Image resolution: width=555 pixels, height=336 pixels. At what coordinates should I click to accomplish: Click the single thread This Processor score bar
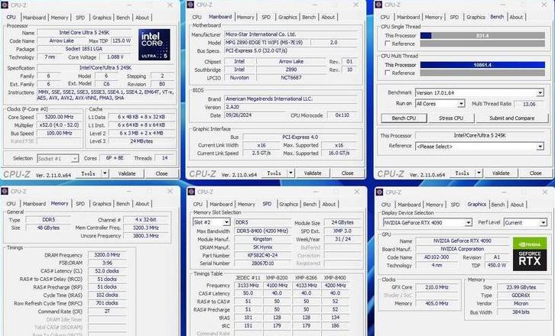(482, 35)
